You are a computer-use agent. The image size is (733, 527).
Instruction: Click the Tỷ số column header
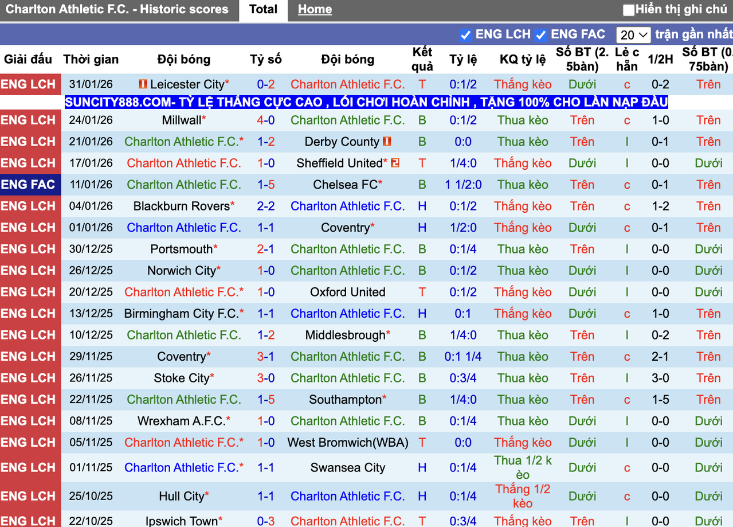[x=266, y=60]
